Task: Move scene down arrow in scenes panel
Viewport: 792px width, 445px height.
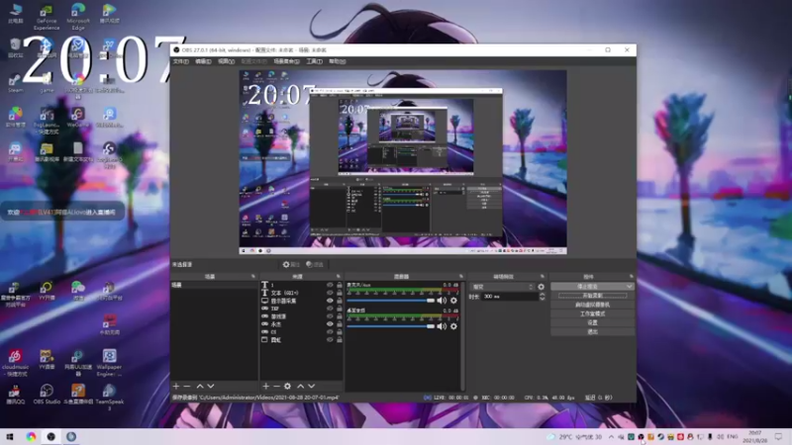Action: (x=211, y=386)
